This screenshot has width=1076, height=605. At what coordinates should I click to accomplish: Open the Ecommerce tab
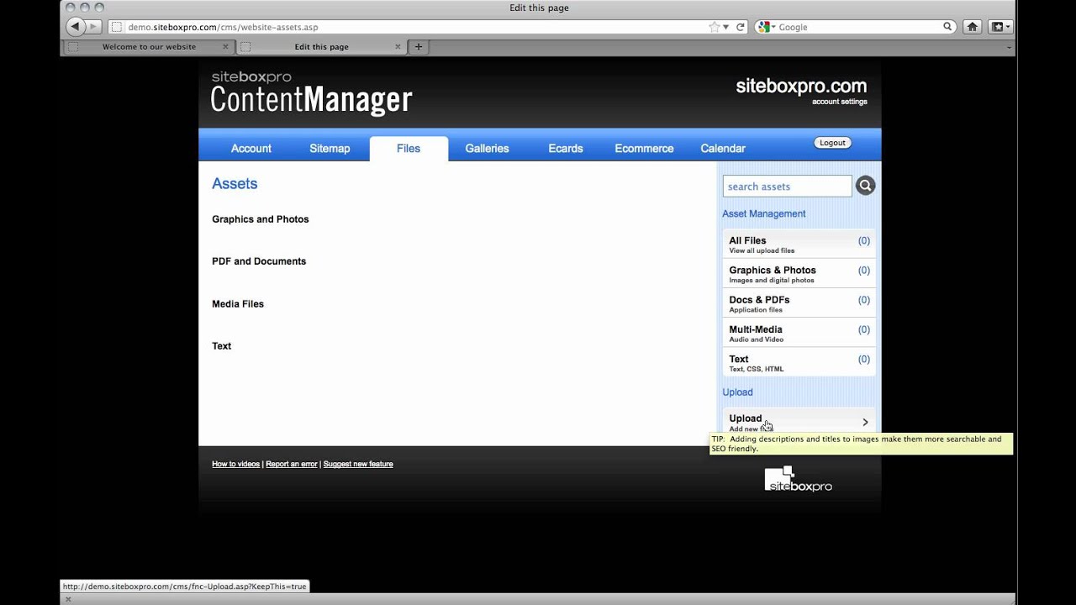(x=644, y=148)
